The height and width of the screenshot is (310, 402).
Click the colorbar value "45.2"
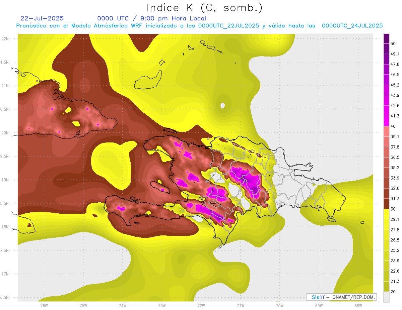pyautogui.click(x=395, y=85)
